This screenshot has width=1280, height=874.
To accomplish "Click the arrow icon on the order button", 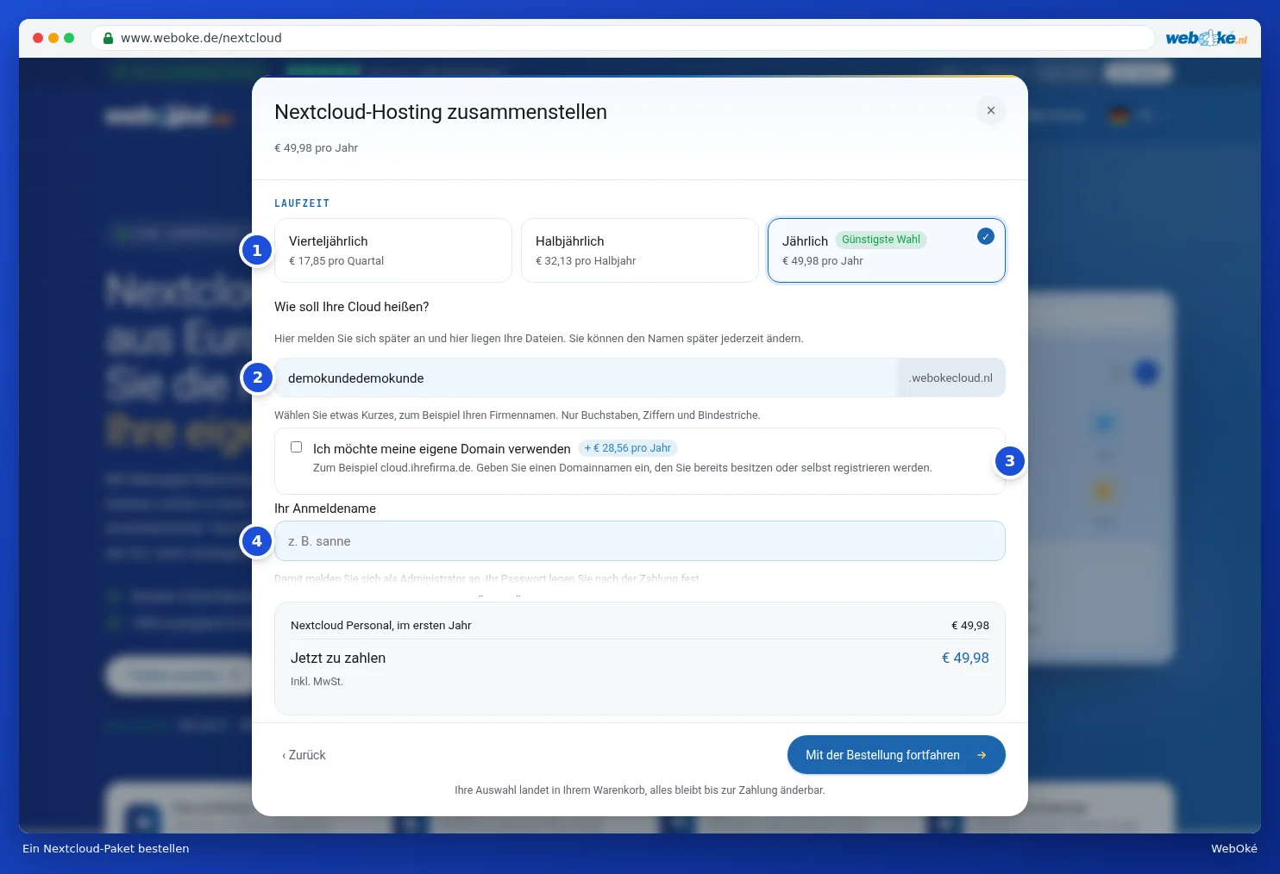I will click(982, 755).
